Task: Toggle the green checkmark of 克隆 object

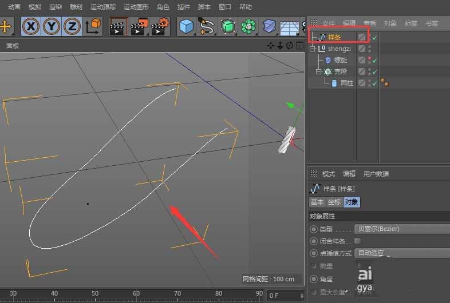Action: pos(374,71)
